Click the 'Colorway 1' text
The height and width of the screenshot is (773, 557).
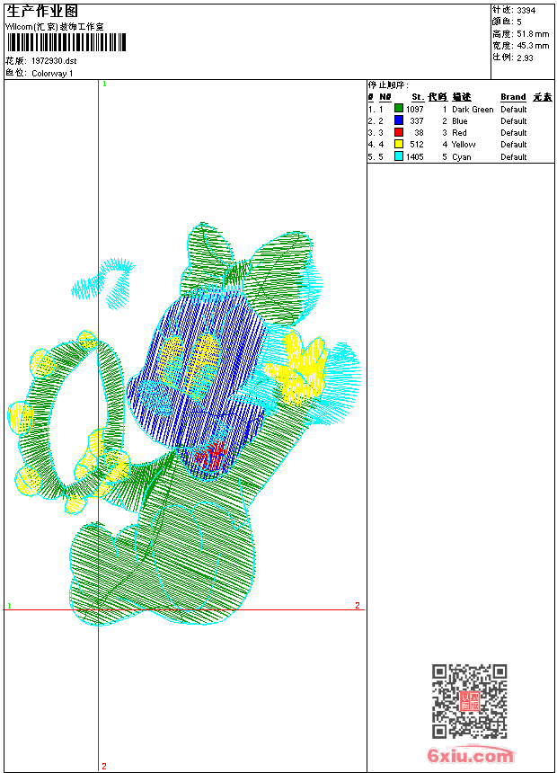[52, 74]
